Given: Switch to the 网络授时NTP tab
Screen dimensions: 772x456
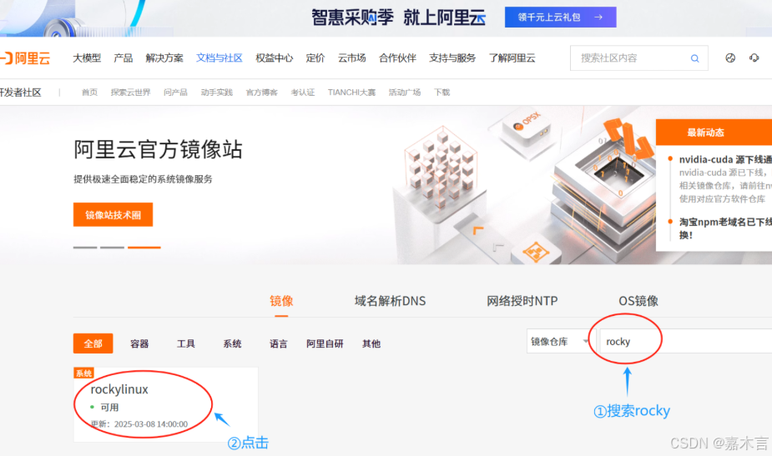Looking at the screenshot, I should (522, 301).
